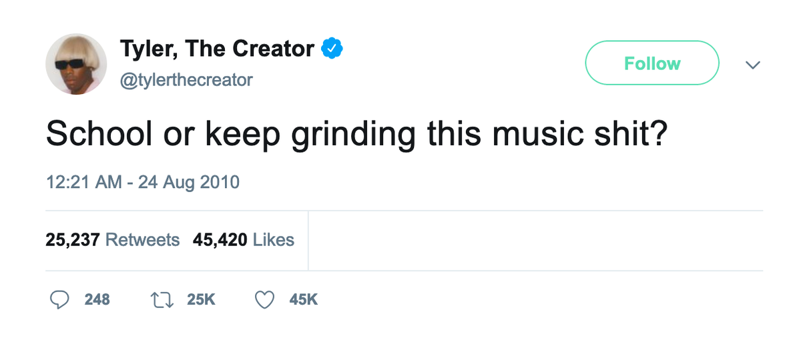
Task: Like the tweet with the heart icon
Action: (x=265, y=300)
